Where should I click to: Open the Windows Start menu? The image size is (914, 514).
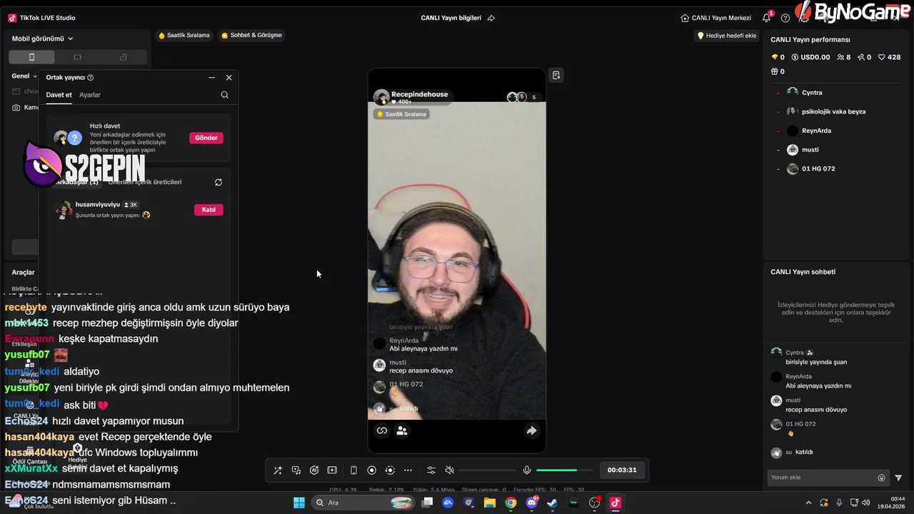[x=299, y=503]
